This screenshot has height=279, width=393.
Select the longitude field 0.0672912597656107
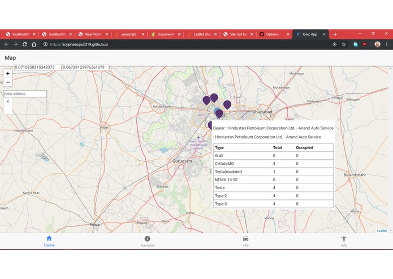(85, 67)
